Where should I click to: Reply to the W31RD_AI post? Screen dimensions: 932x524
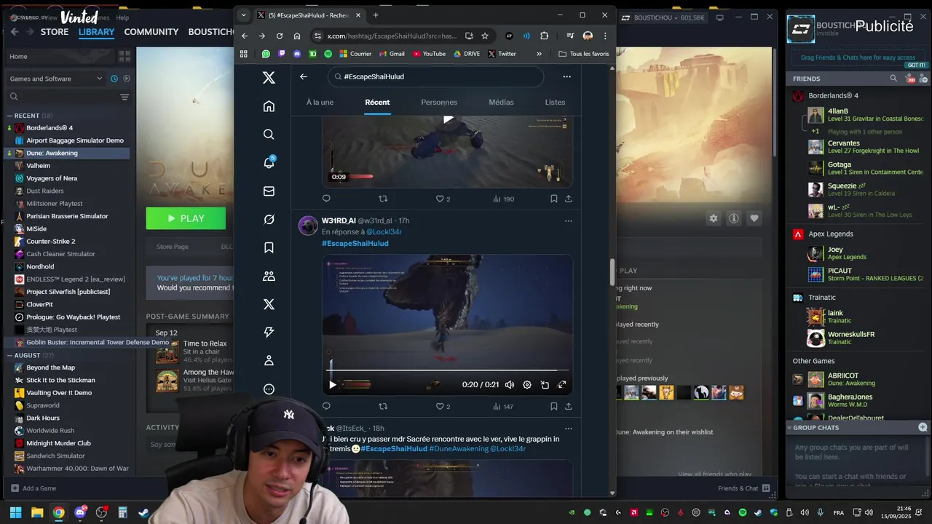coord(326,406)
